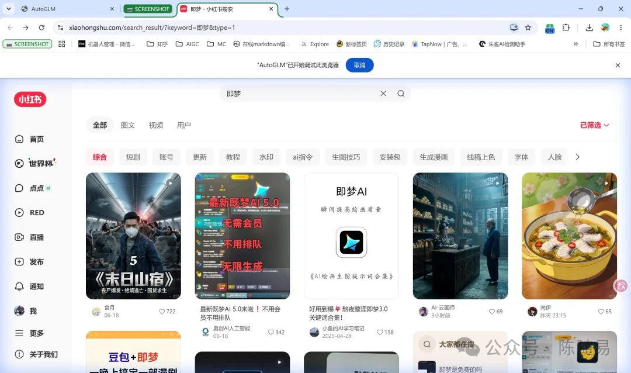Image resolution: width=631 pixels, height=373 pixels.
Task: Open the AIGC bookmark folder
Action: pyautogui.click(x=188, y=44)
